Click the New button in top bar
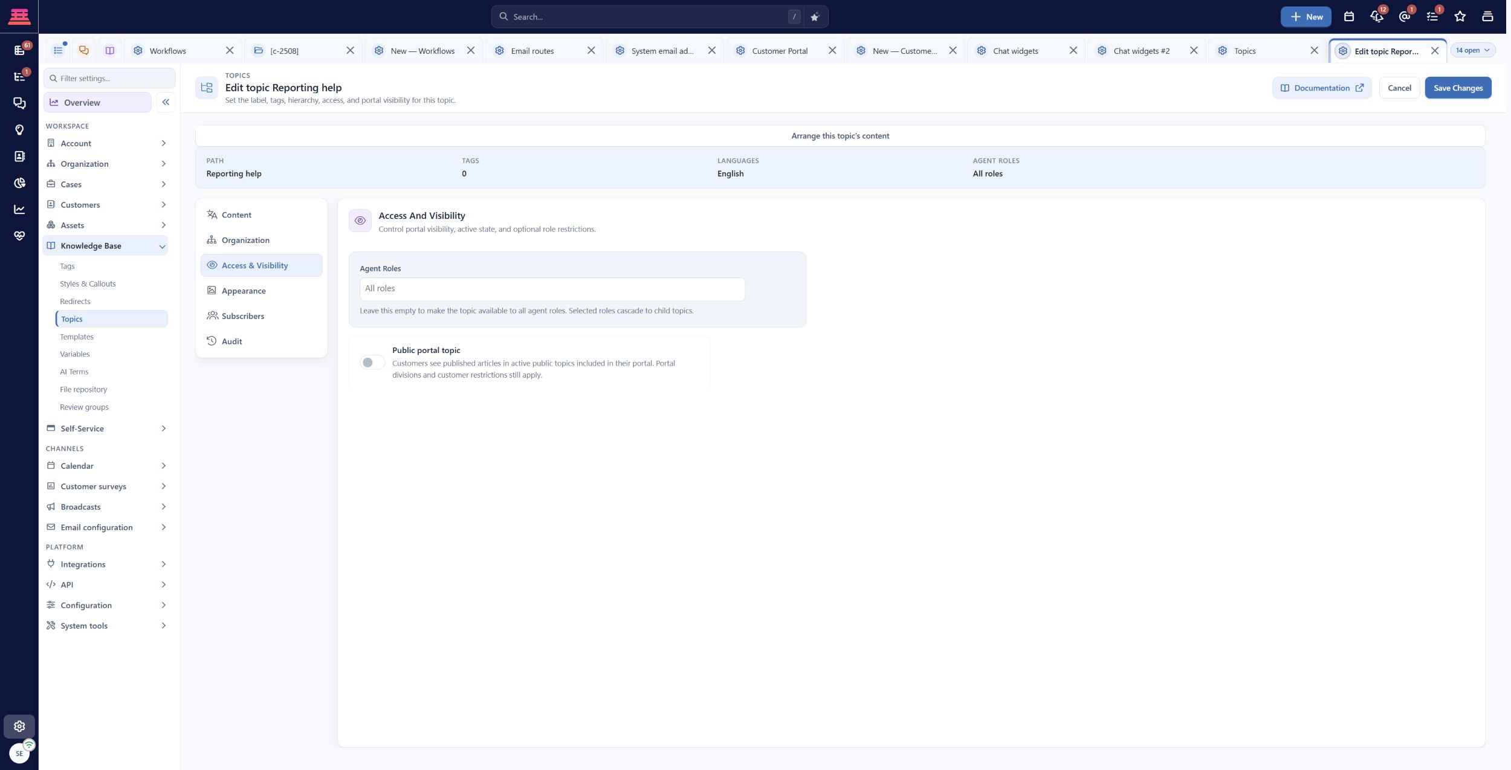Screen dimensions: 1511x770 click(x=1306, y=17)
